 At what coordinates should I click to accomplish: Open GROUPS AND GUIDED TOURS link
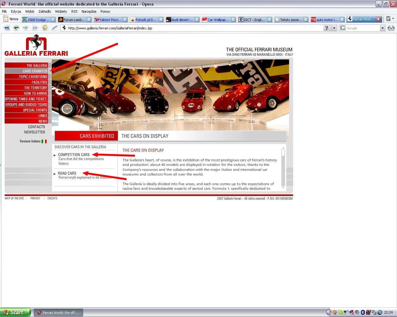point(26,104)
